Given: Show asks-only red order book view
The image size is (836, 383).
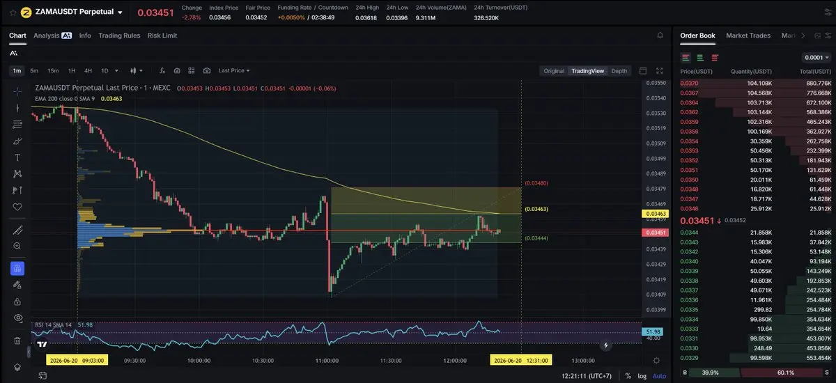Looking at the screenshot, I should pyautogui.click(x=715, y=57).
